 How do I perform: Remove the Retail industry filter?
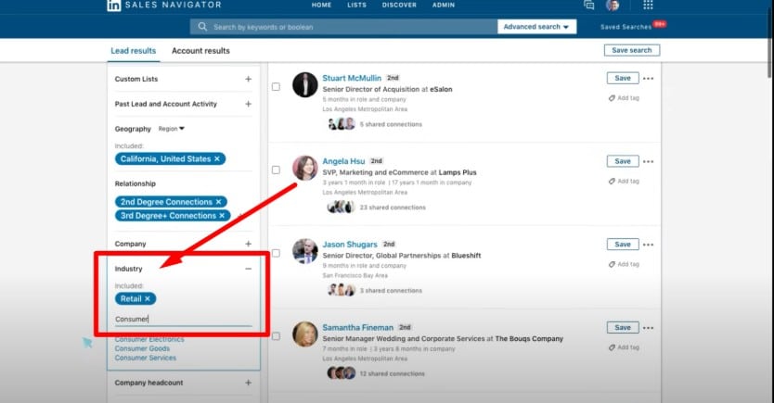pos(148,298)
